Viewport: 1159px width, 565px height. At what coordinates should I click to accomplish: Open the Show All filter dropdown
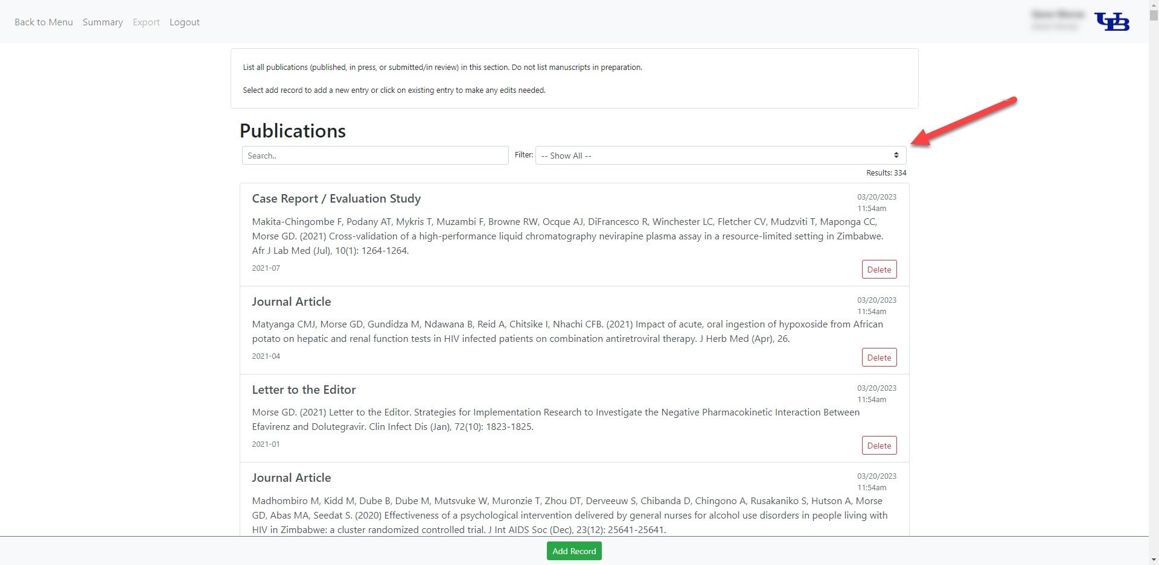[720, 156]
